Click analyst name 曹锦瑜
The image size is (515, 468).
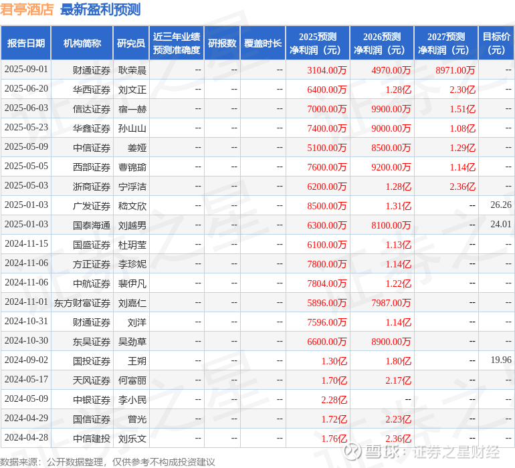coord(132,167)
